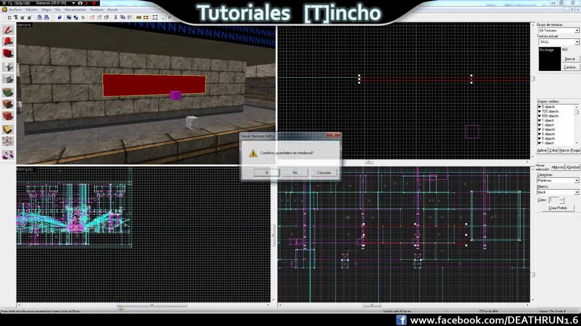Viewport: 581px width, 326px height.
Task: Click the camera snapshot icon in recorder bar
Action: click(x=80, y=3)
